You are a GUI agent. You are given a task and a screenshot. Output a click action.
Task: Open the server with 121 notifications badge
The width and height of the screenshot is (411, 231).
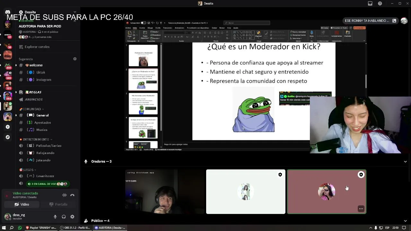pyautogui.click(x=8, y=86)
